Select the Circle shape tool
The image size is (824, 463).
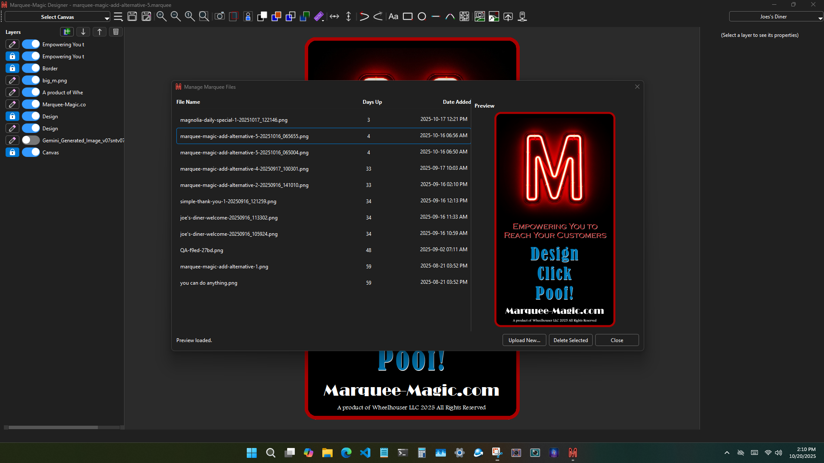(x=422, y=17)
